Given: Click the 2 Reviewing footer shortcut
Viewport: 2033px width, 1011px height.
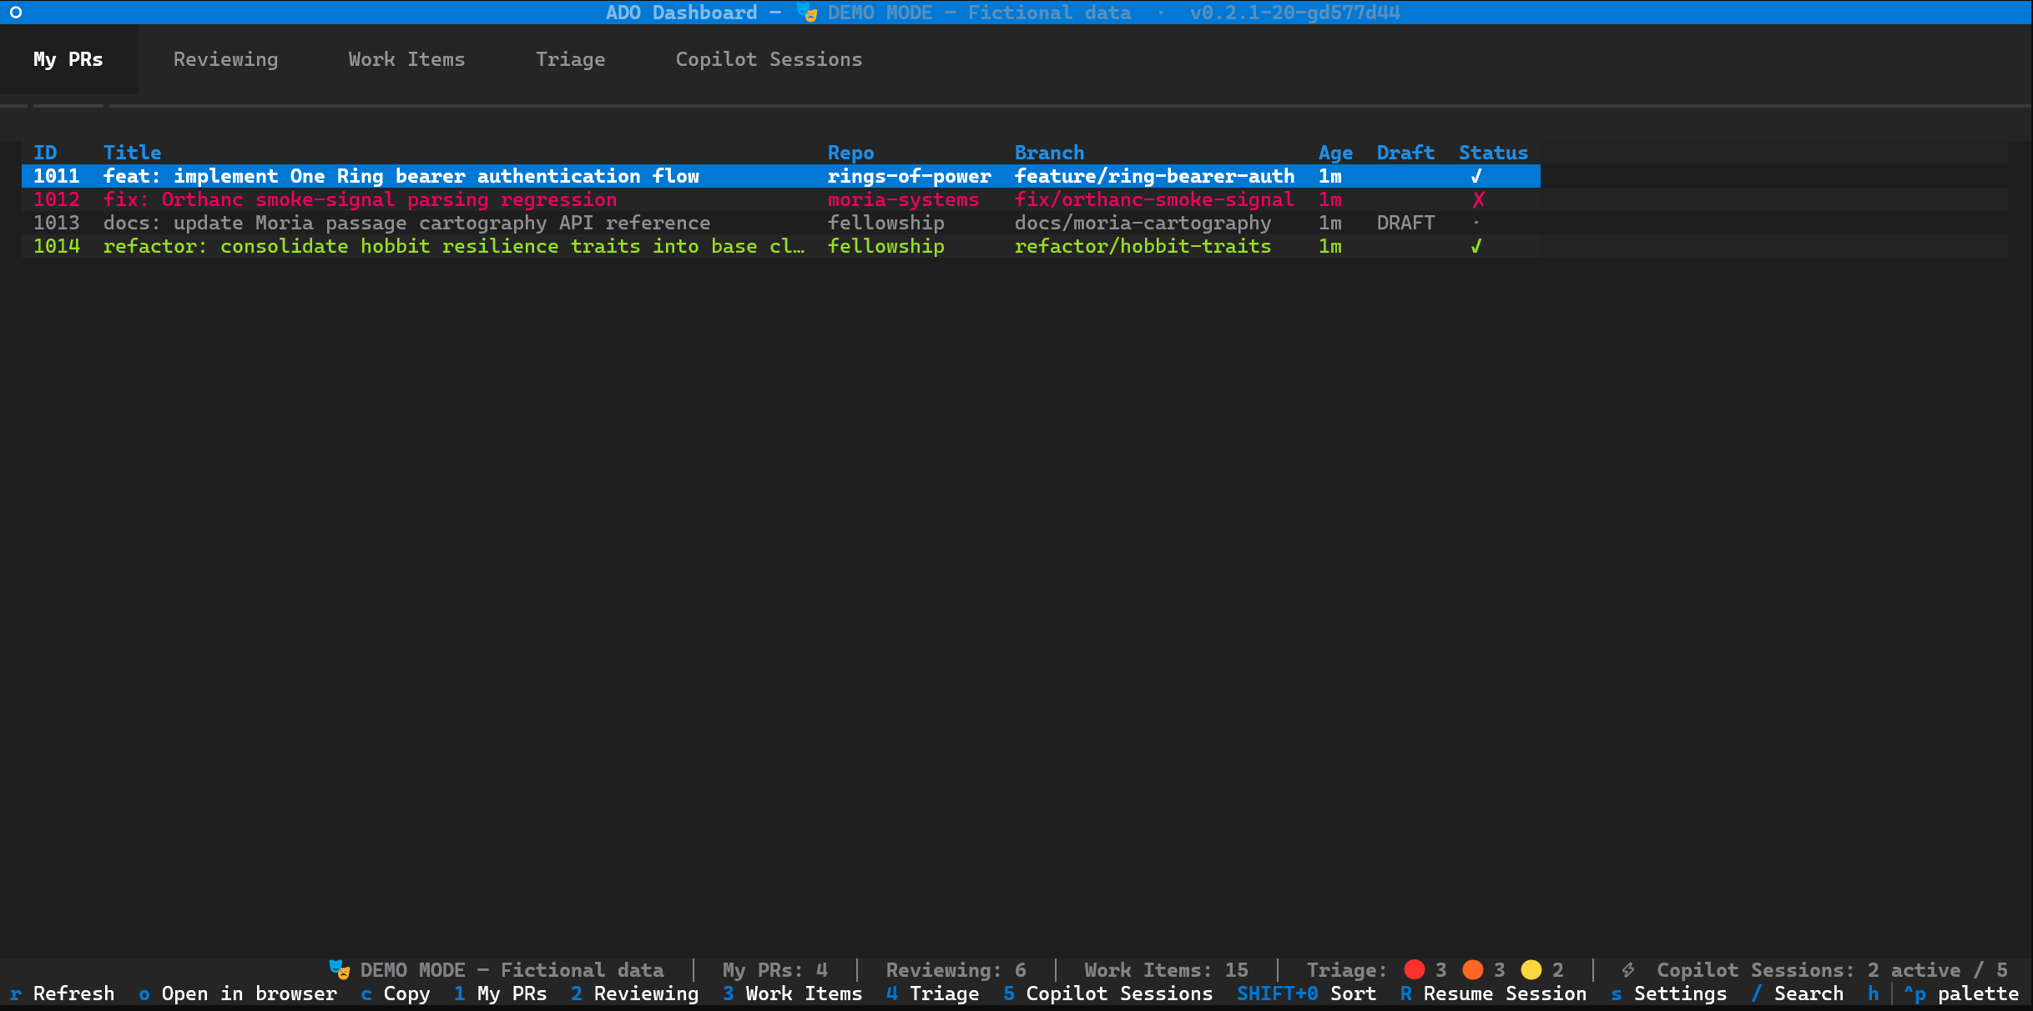Looking at the screenshot, I should [635, 993].
